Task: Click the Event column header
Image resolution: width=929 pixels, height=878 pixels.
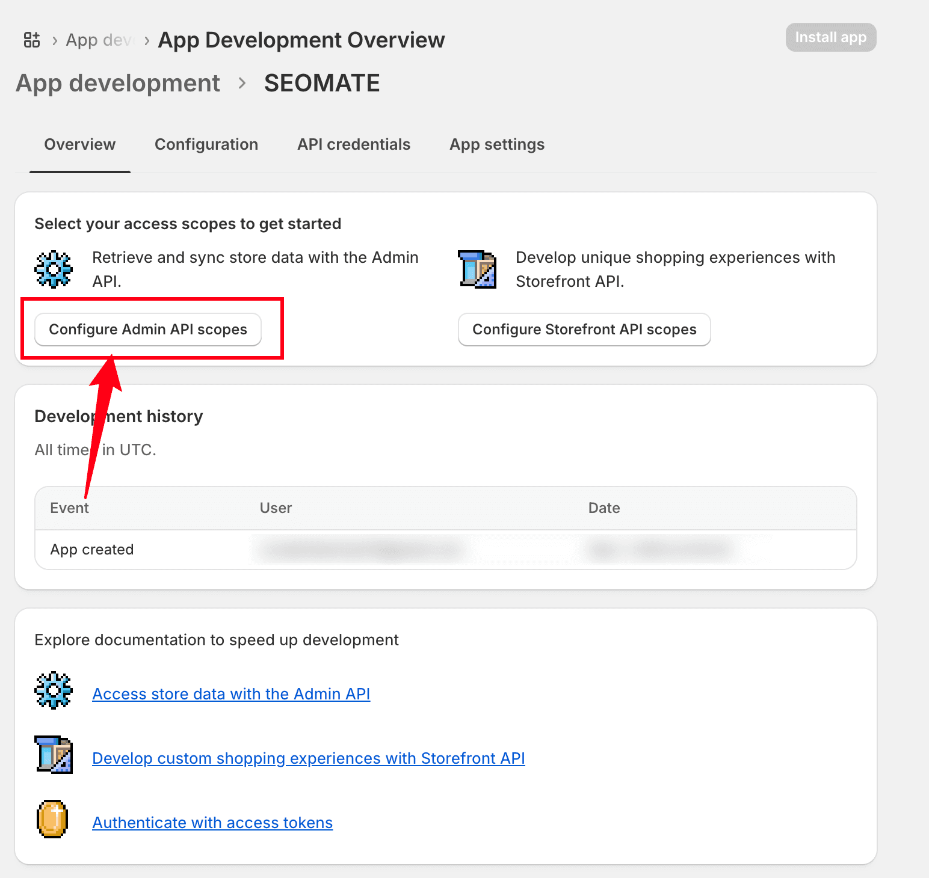Action: pos(70,508)
